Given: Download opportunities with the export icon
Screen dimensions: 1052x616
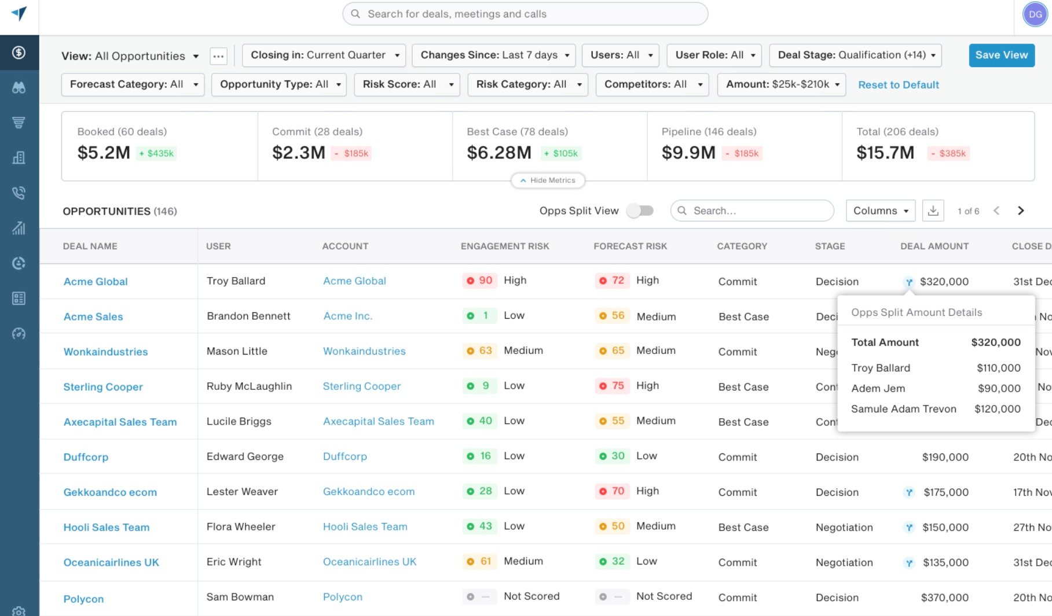Looking at the screenshot, I should coord(933,211).
